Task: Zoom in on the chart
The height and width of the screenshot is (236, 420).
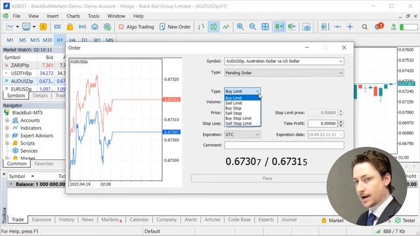Action: coord(240,27)
